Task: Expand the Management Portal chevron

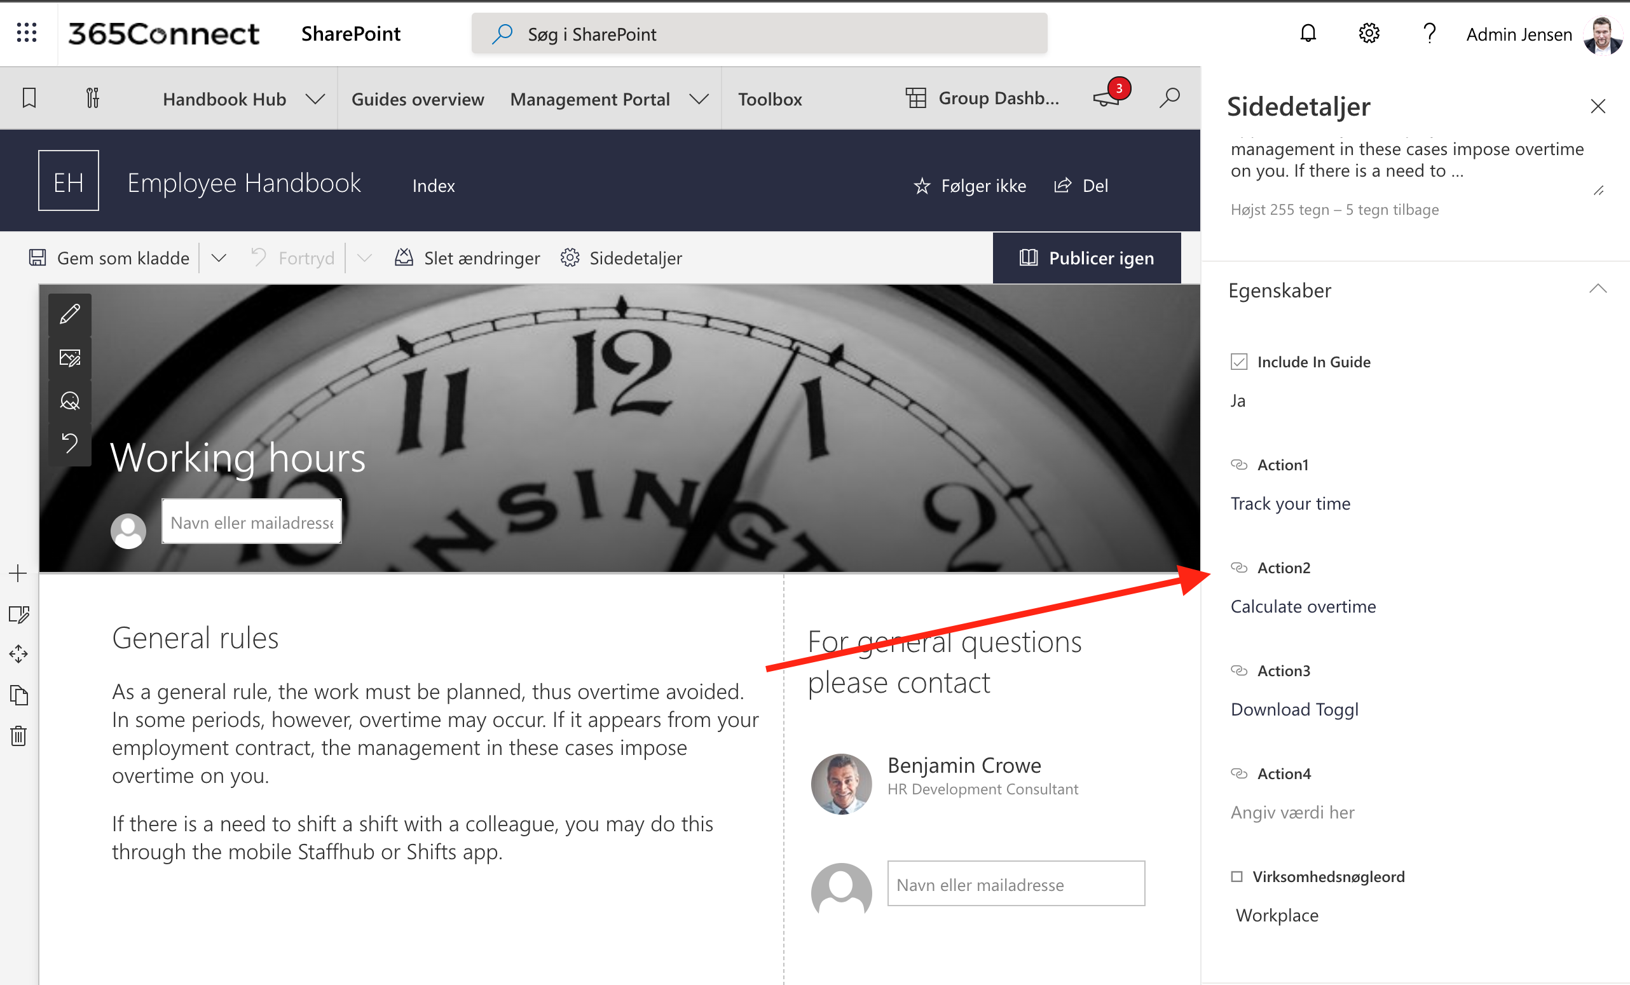Action: (x=699, y=99)
